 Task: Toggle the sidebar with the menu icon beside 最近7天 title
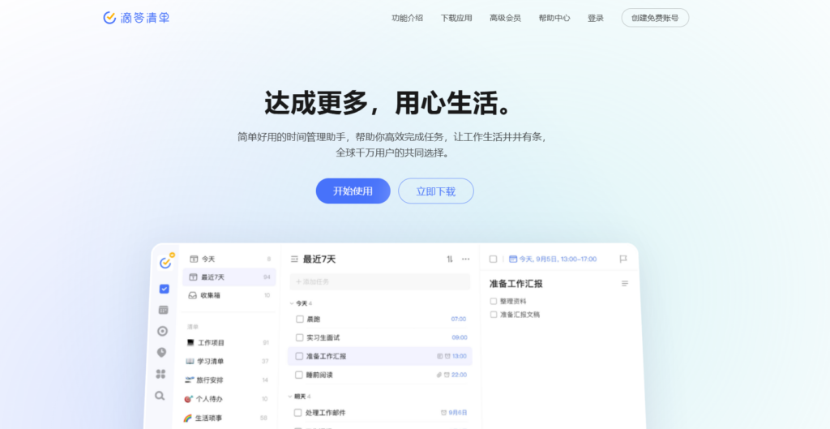[294, 259]
